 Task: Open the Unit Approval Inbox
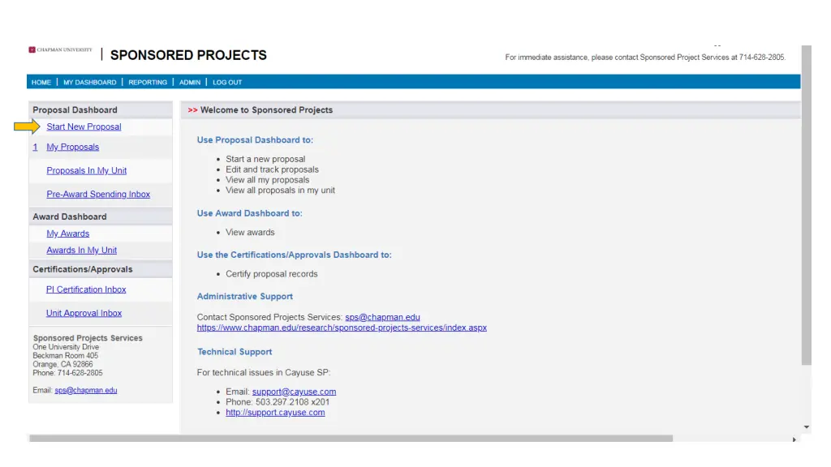pos(84,314)
